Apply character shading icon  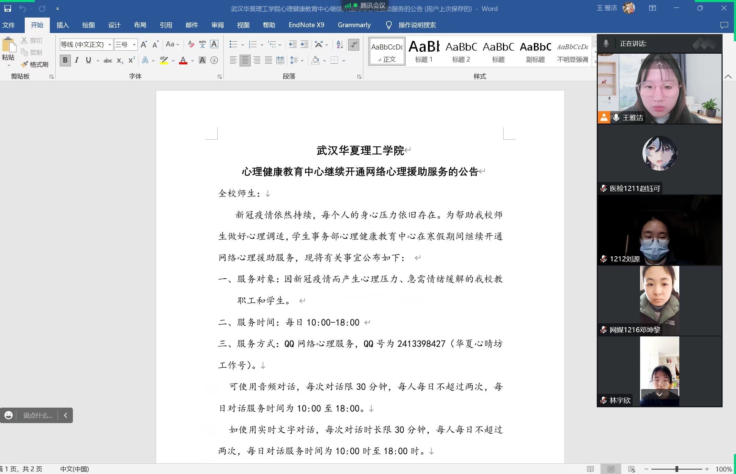click(202, 61)
